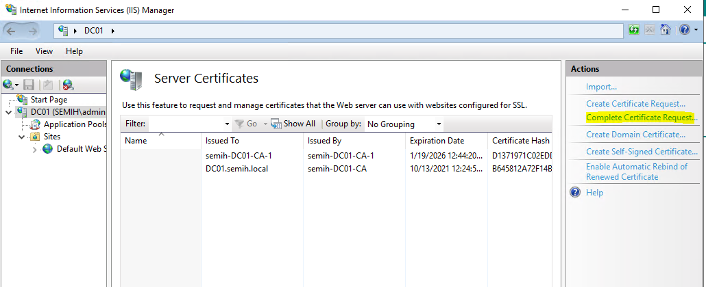This screenshot has width=706, height=287.
Task: Open the Filter field dropdown arrow
Action: click(x=227, y=124)
